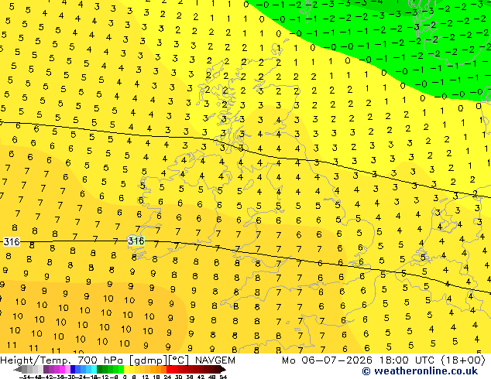Click the '316' contour label at map's left edge

[x=12, y=242]
